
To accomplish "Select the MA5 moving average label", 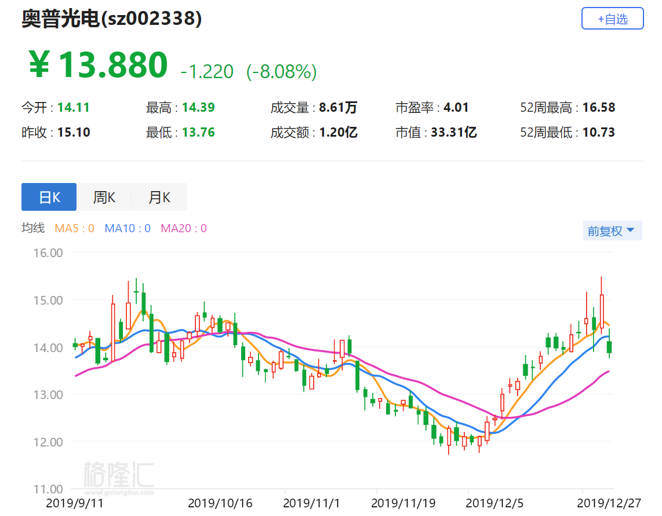I will tap(74, 228).
